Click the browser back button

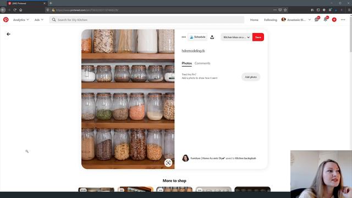tap(3, 10)
